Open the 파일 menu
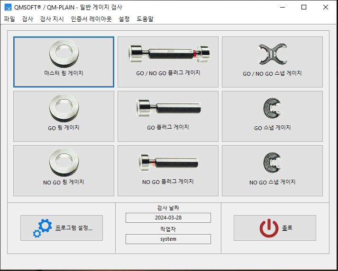The width and height of the screenshot is (338, 271). tap(9, 19)
